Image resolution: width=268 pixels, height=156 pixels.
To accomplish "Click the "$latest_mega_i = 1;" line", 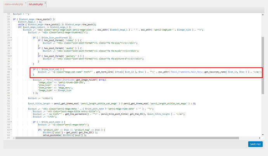I will click(x=30, y=22).
